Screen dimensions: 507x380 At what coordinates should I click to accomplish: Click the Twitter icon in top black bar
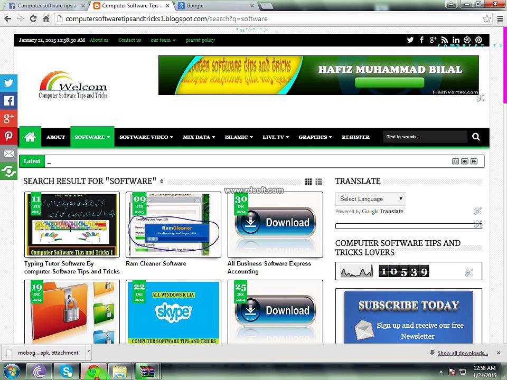[410, 40]
